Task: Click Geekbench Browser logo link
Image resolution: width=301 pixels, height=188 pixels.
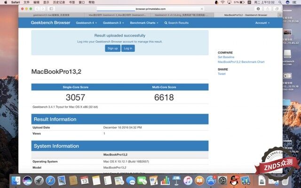Action: point(50,23)
